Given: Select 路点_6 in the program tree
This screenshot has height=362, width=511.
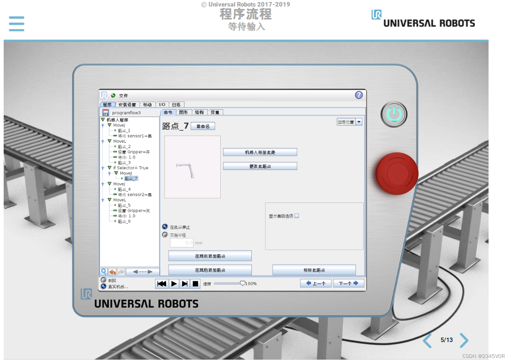Looking at the screenshot, I should [124, 221].
